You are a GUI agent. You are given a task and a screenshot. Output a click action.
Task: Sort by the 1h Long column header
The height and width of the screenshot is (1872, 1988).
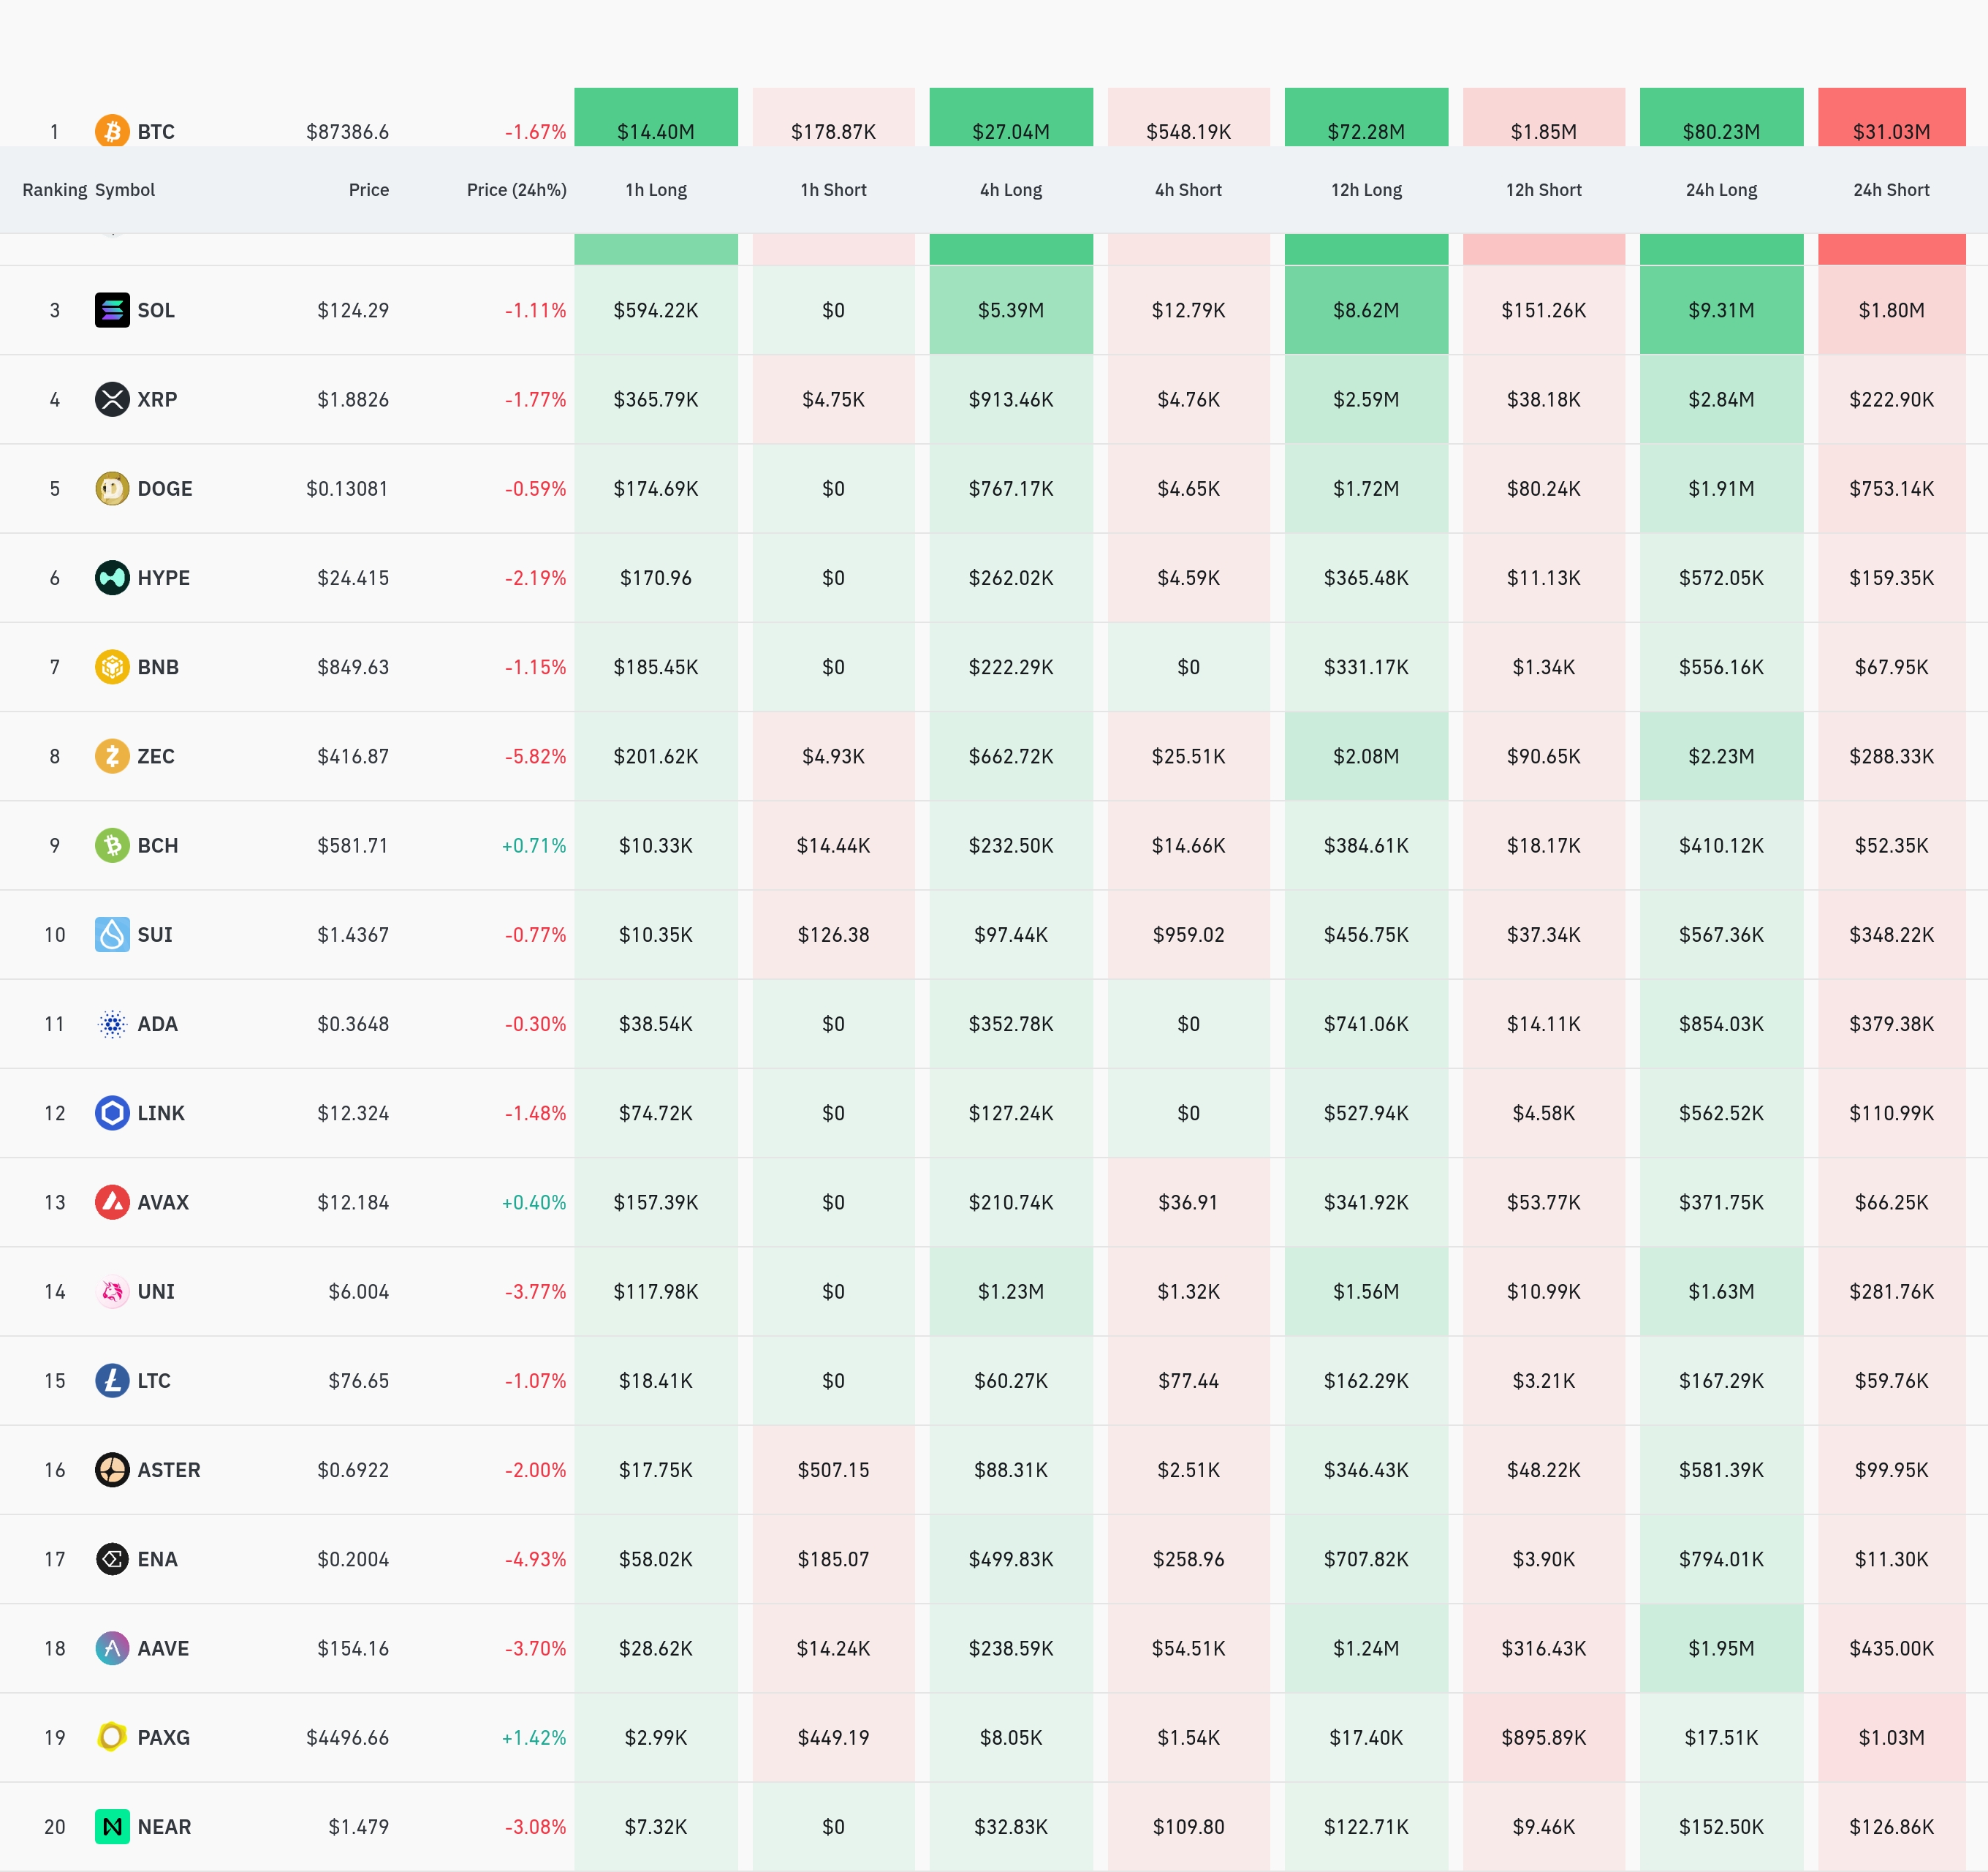point(656,190)
